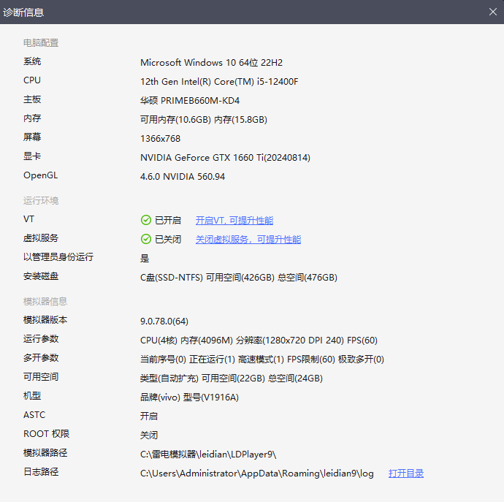
Task: Open the 开启VT, 可提升性能 link
Action: 234,220
